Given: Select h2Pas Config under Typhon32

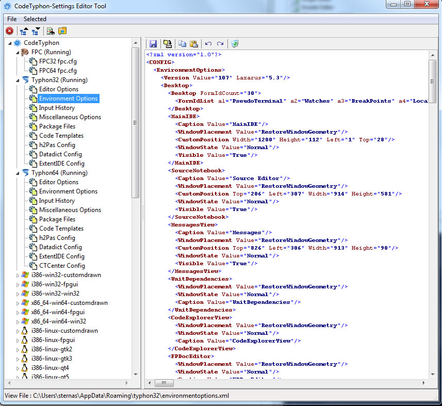Looking at the screenshot, I should [x=57, y=145].
